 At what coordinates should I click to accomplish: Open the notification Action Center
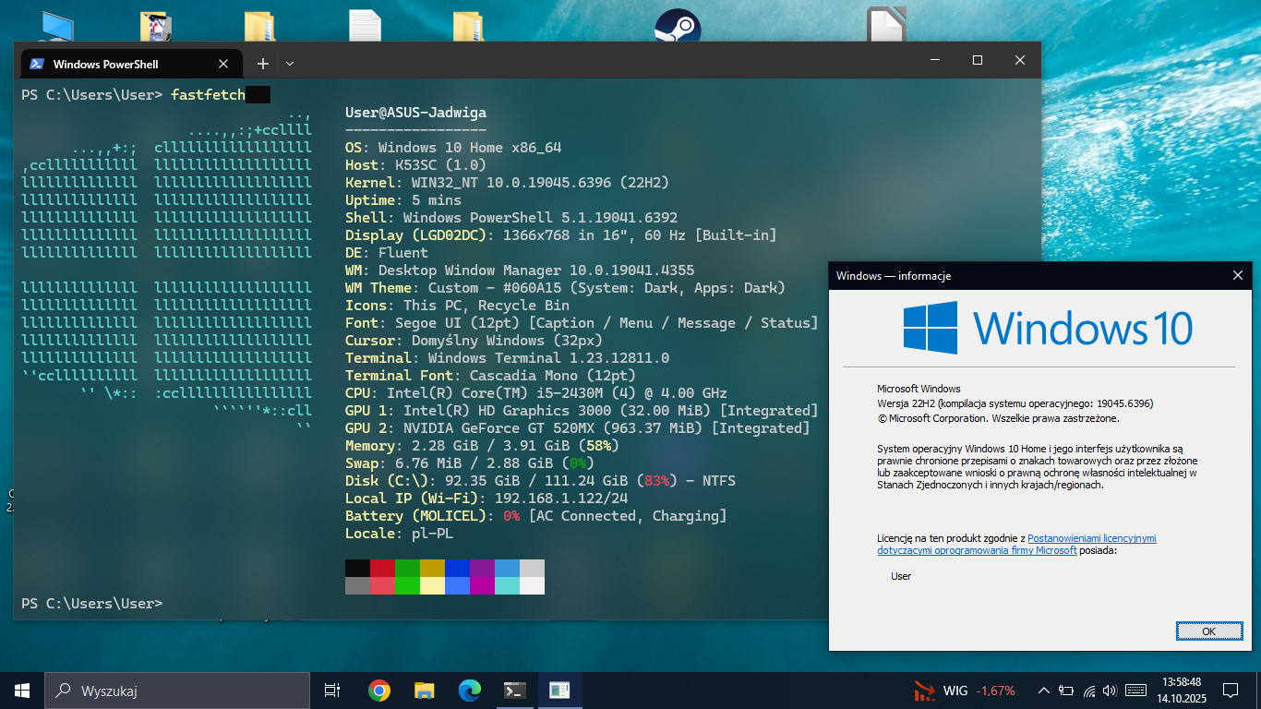tap(1230, 691)
